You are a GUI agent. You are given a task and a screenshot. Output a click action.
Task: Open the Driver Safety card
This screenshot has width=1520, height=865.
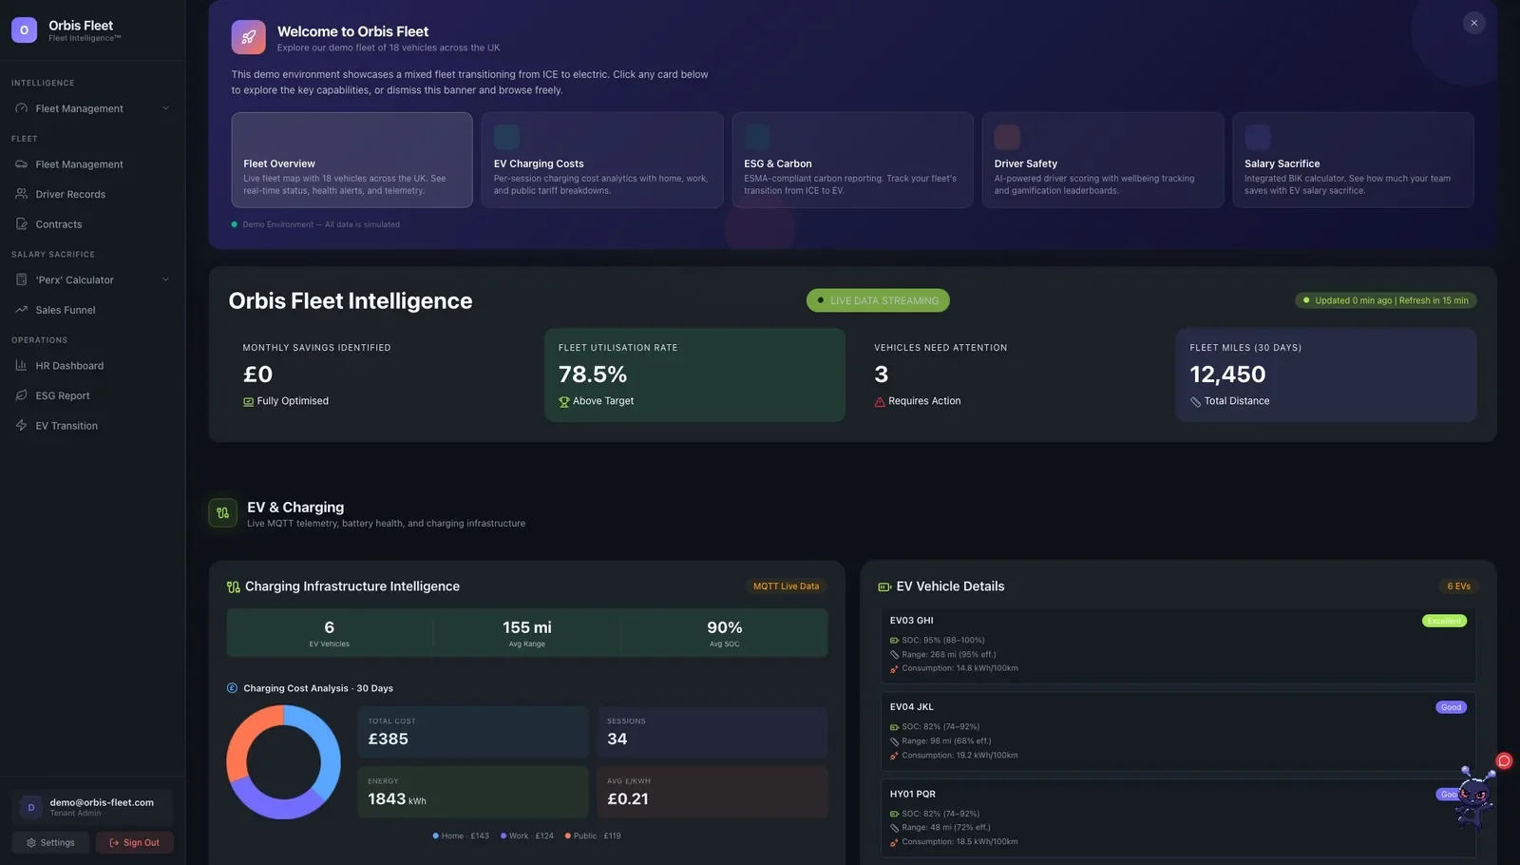pos(1102,160)
